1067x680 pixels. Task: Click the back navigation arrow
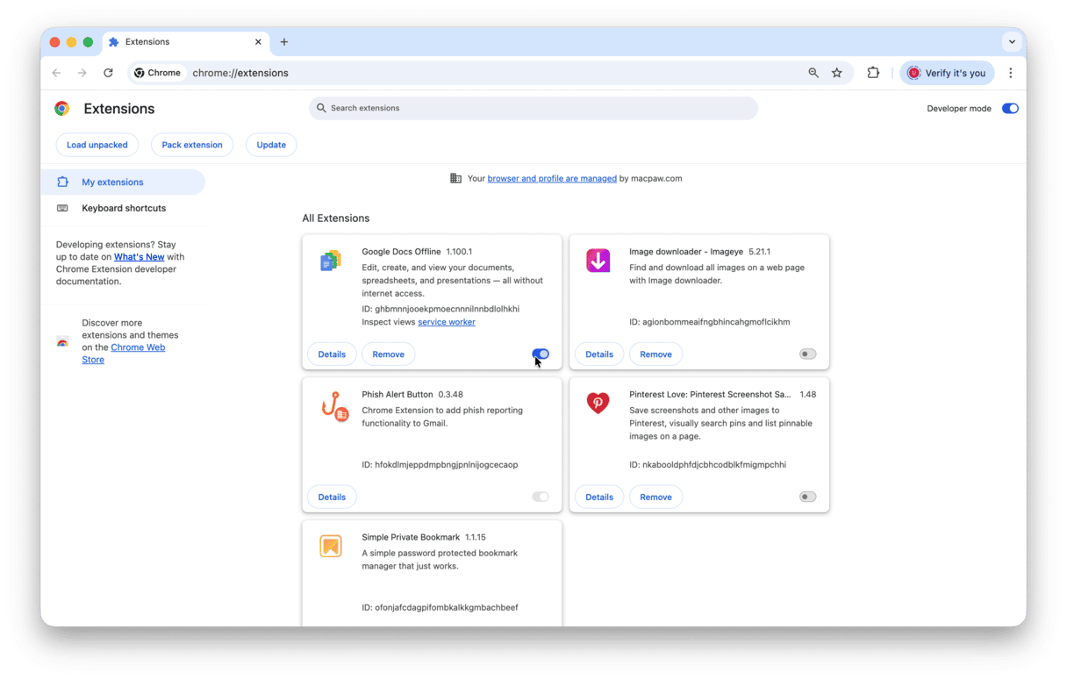57,73
